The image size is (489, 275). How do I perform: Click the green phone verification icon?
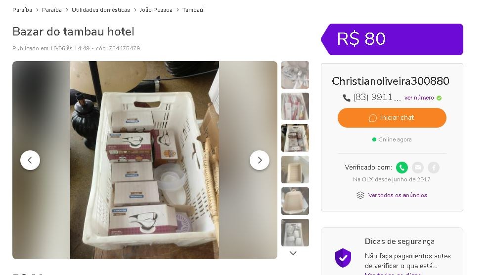402,168
